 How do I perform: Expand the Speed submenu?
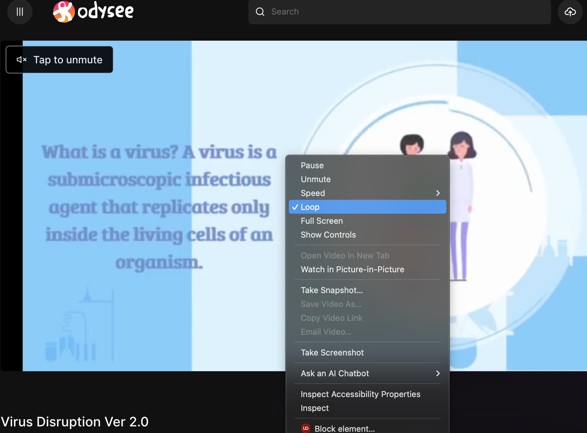click(367, 193)
